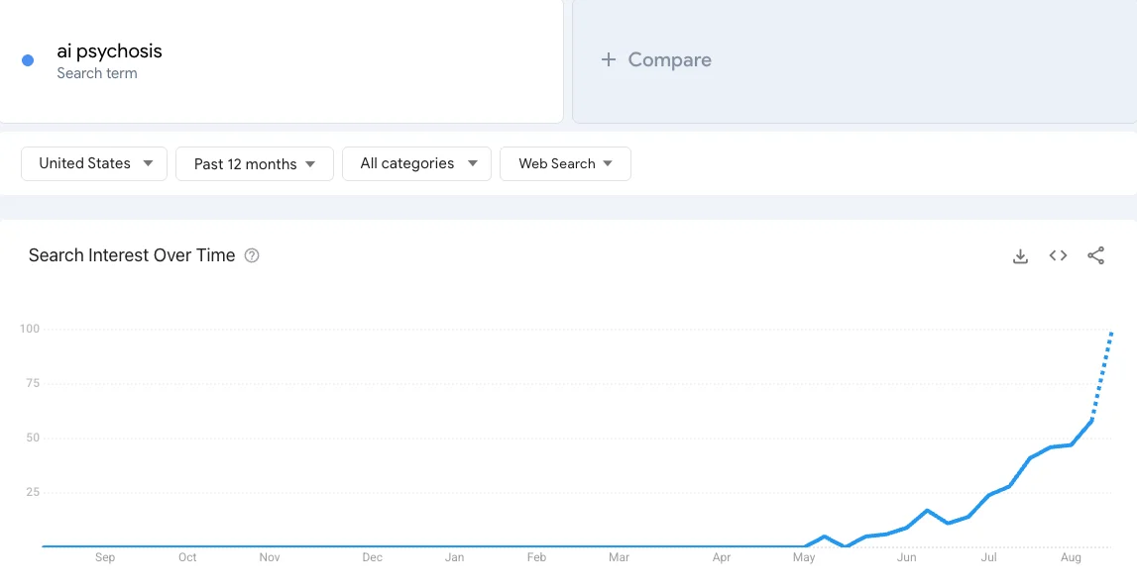1137x587 pixels.
Task: Open the United States region dropdown
Action: [x=94, y=163]
